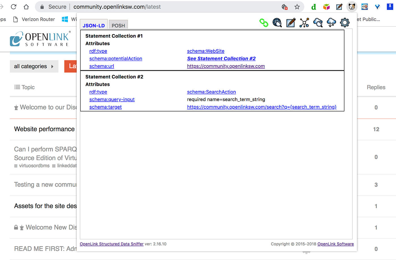Click the 12 replies count for Website performance
Screen dimensions: 396x260
376,129
